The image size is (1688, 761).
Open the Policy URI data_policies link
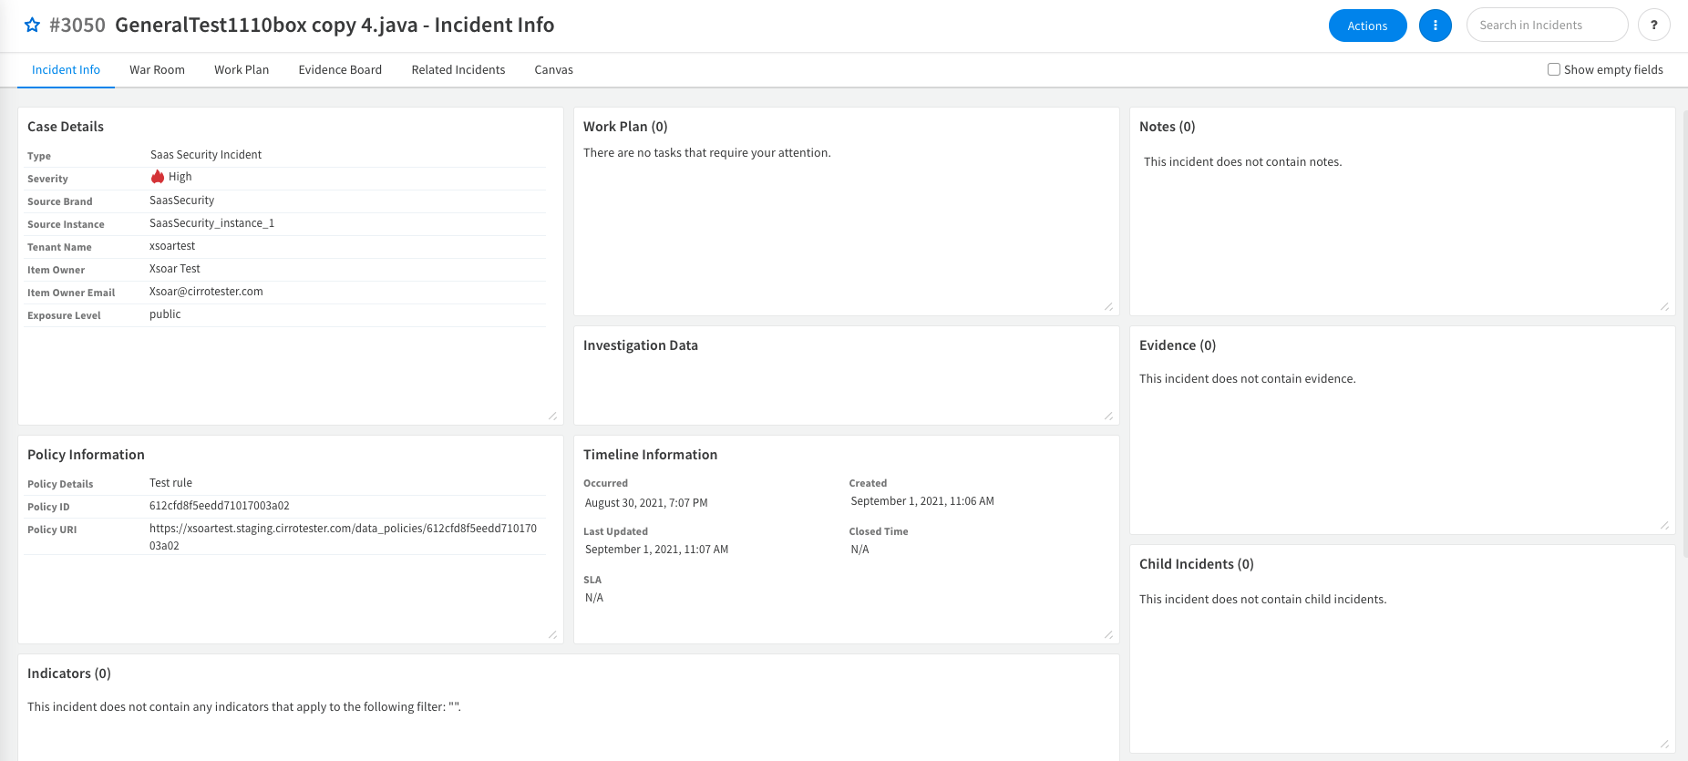click(343, 537)
